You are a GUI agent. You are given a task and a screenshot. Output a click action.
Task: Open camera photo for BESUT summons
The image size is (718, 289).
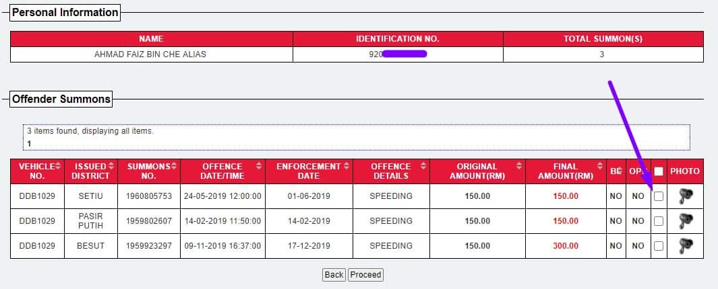point(686,245)
